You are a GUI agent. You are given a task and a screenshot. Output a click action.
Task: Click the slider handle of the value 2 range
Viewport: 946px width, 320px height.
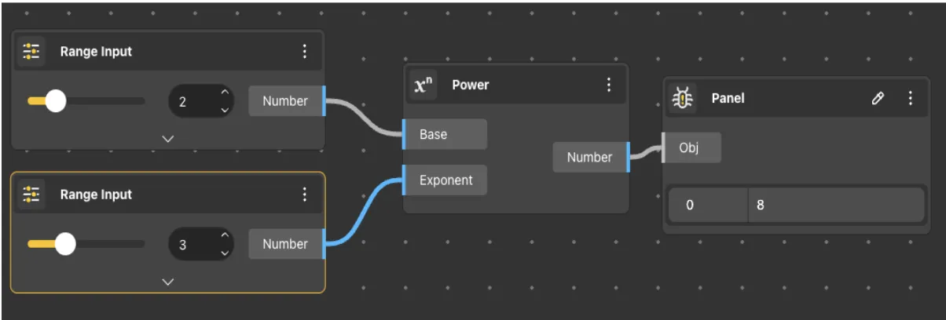55,101
